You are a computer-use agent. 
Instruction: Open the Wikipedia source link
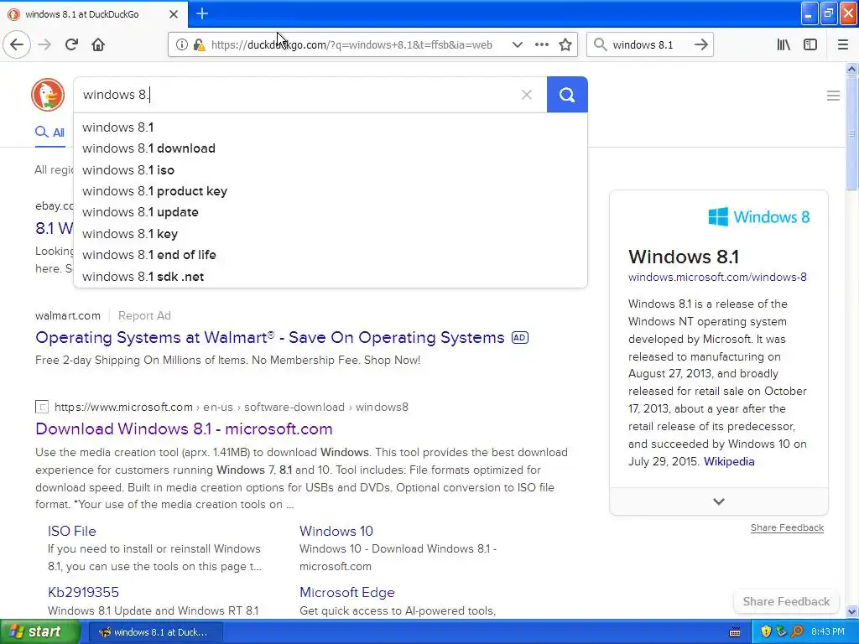click(729, 462)
